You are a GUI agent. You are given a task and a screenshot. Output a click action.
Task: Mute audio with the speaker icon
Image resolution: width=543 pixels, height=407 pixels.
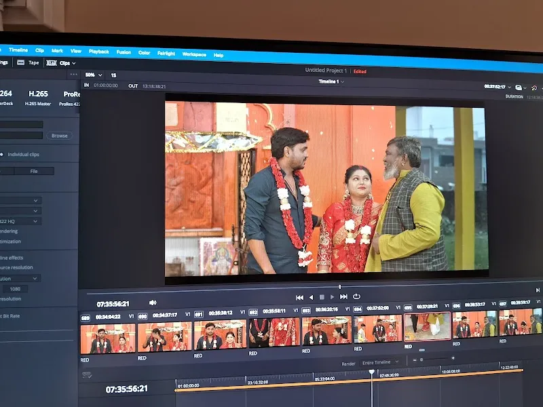tap(153, 303)
